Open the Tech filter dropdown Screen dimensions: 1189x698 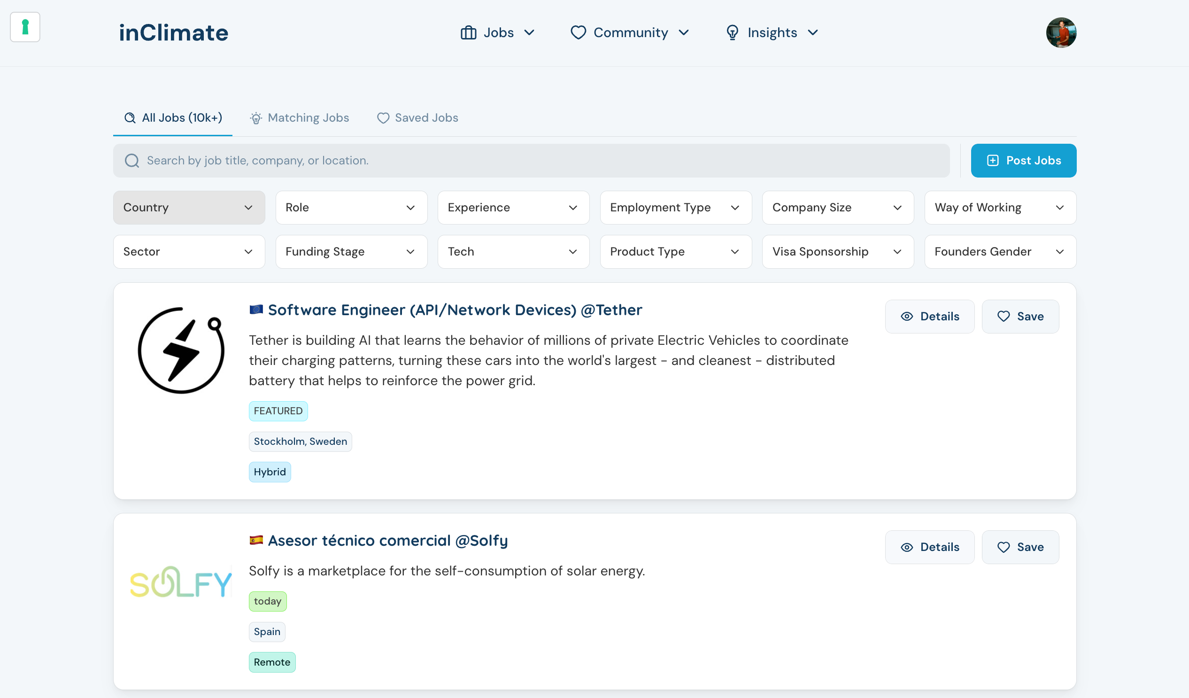coord(513,252)
